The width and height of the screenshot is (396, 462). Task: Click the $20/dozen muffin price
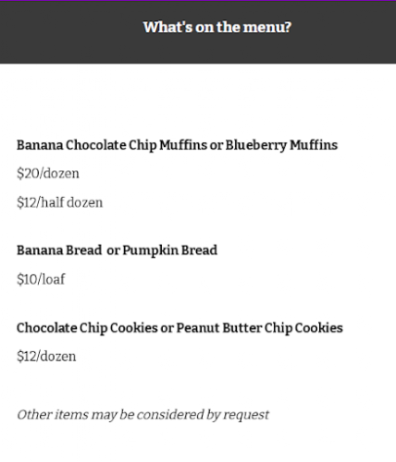(x=48, y=174)
